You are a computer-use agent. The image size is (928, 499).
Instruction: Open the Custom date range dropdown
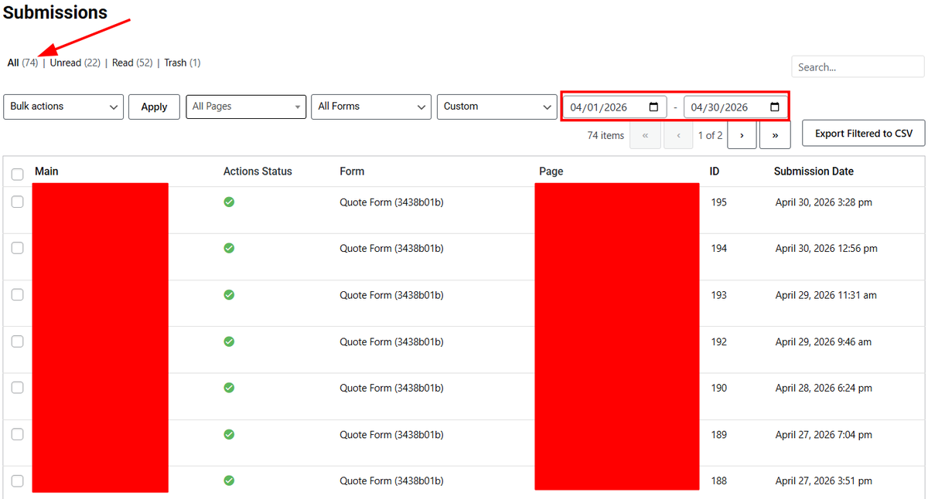496,107
